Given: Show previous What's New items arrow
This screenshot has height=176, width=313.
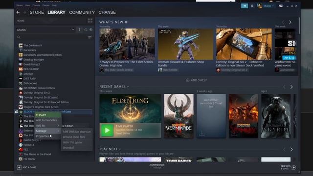Looking at the screenshot, I should point(283,22).
